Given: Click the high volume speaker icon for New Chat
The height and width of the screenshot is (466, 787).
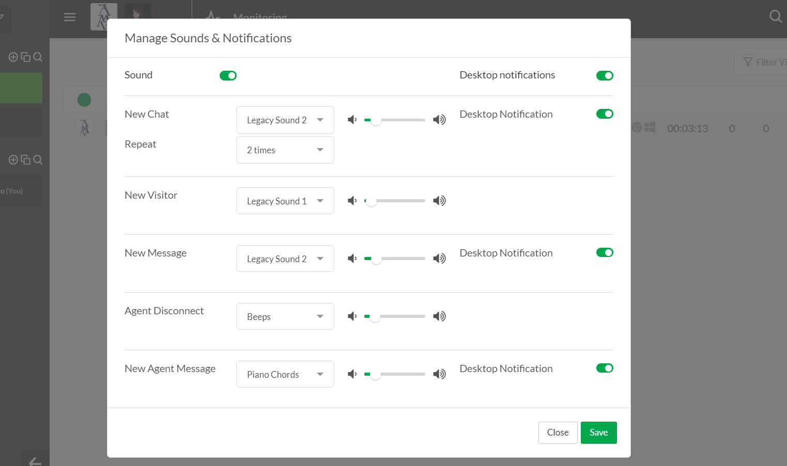Looking at the screenshot, I should (x=439, y=120).
